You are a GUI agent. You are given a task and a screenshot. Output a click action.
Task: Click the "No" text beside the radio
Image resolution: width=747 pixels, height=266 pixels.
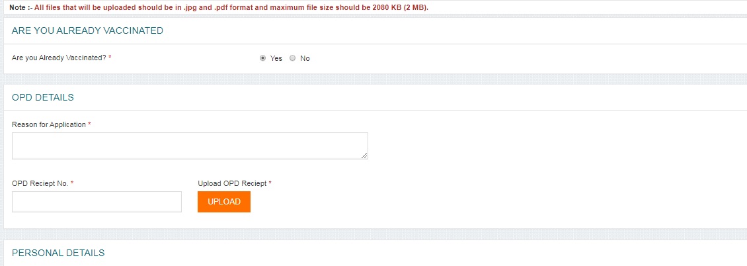(x=305, y=58)
